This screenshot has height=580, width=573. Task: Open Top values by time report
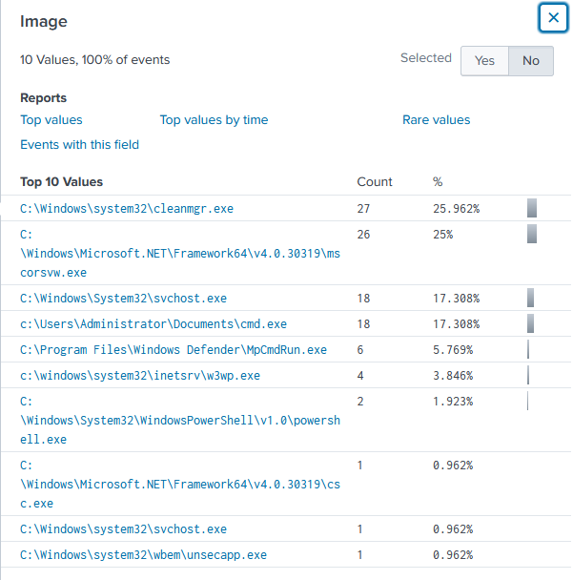point(214,120)
